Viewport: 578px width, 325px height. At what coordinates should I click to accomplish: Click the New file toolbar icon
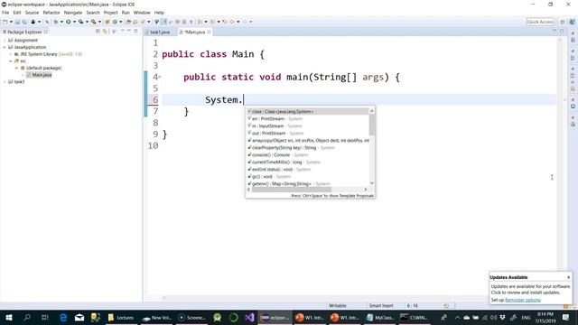[x=5, y=22]
